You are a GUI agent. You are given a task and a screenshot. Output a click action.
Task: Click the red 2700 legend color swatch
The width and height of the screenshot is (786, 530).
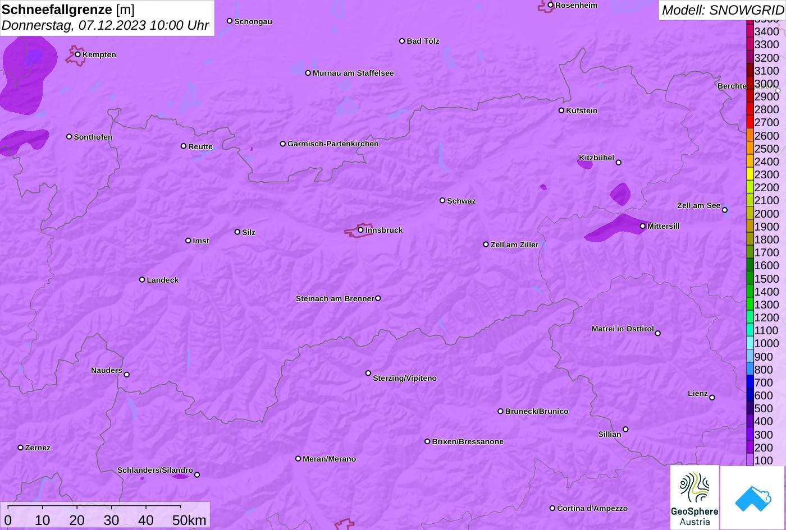(750, 122)
